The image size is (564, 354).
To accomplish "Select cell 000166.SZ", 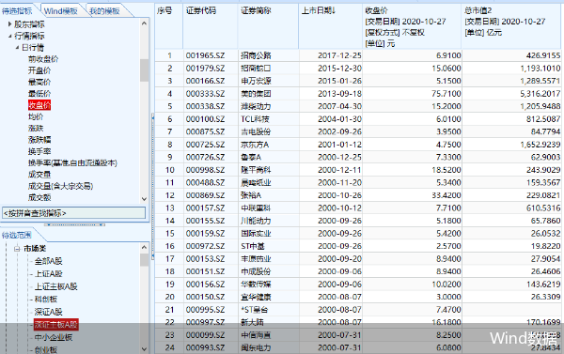I will coord(211,81).
